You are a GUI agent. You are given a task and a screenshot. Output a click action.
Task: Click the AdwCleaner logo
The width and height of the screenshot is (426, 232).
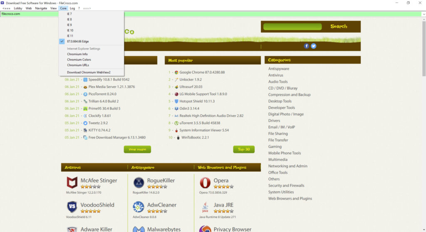click(x=139, y=207)
